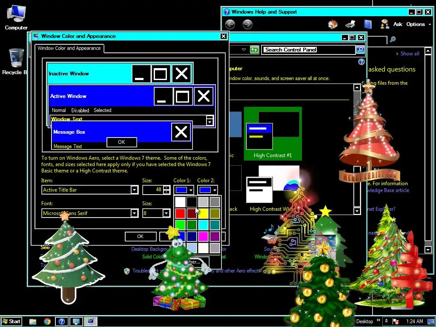
Task: Open Browse Help book icon
Action: (x=367, y=24)
